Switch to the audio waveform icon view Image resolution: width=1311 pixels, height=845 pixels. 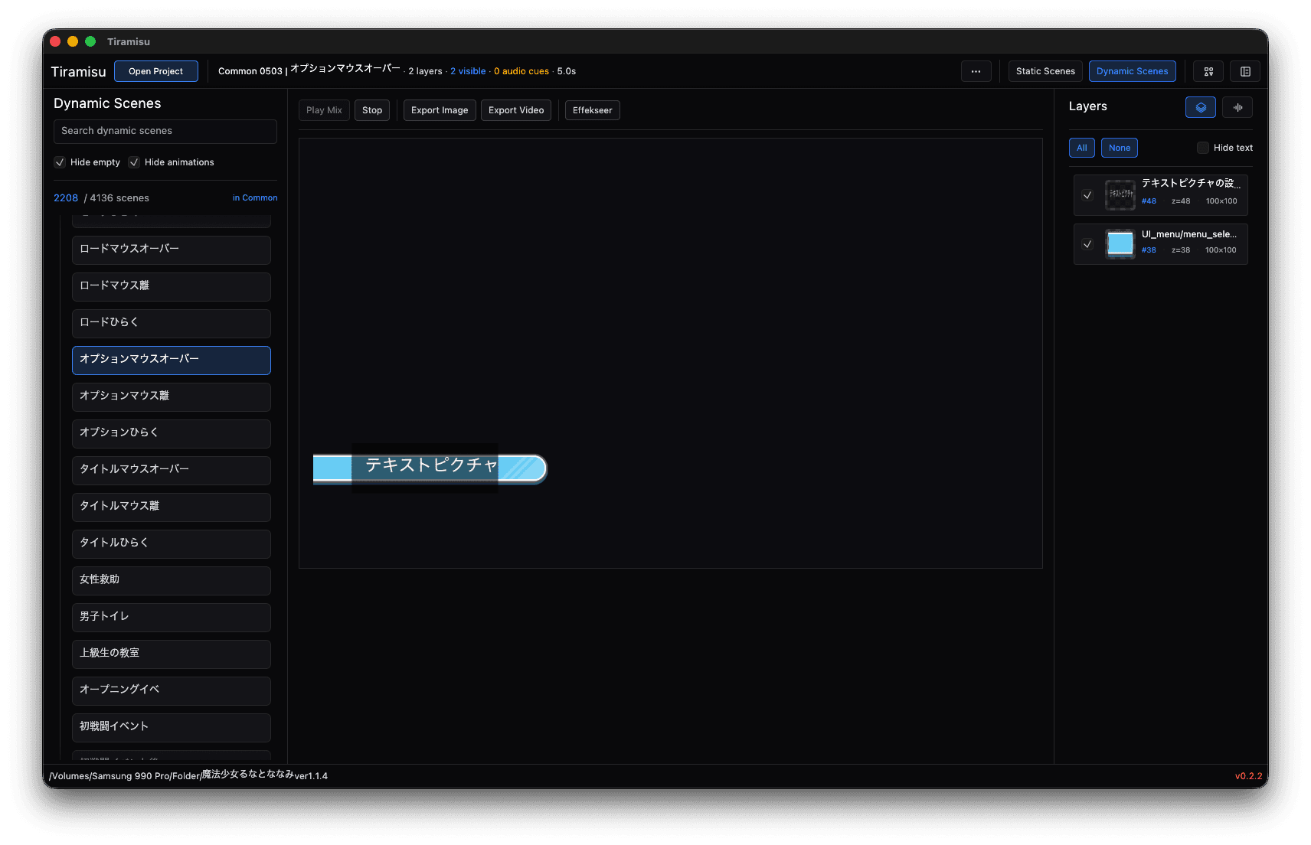click(x=1237, y=107)
